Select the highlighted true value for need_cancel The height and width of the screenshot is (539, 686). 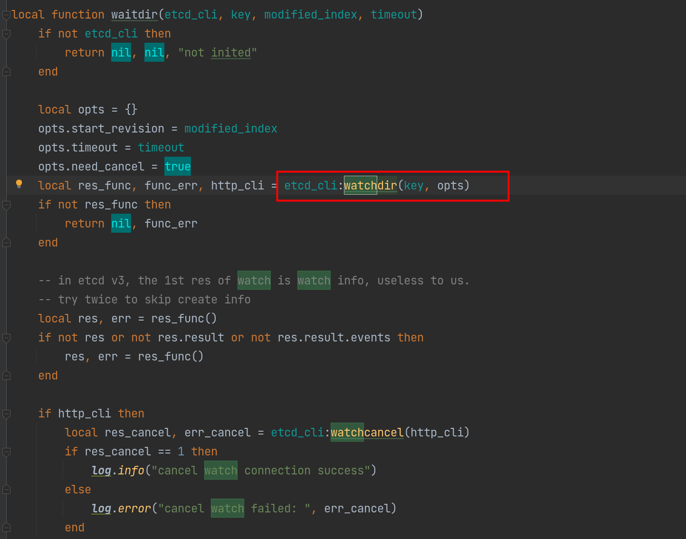(x=178, y=166)
